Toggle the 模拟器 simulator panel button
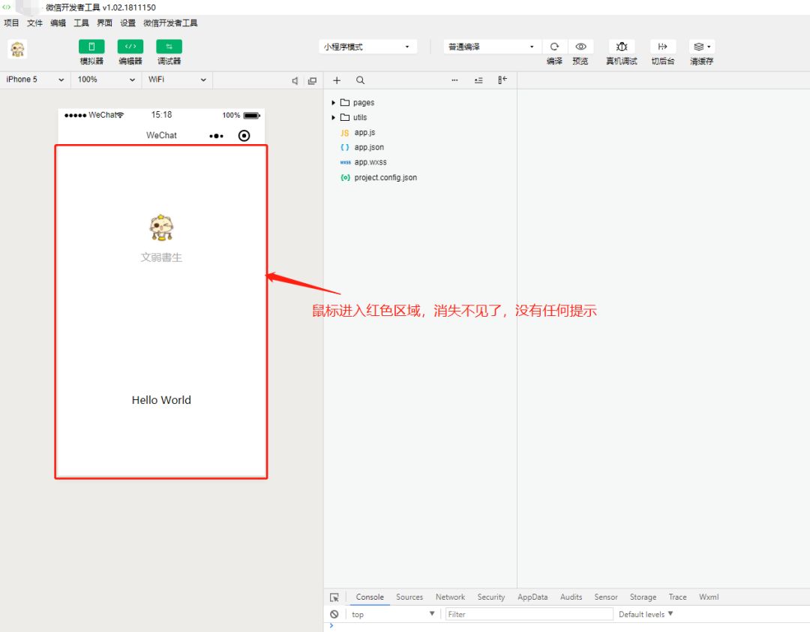Viewport: 810px width, 632px height. click(91, 47)
